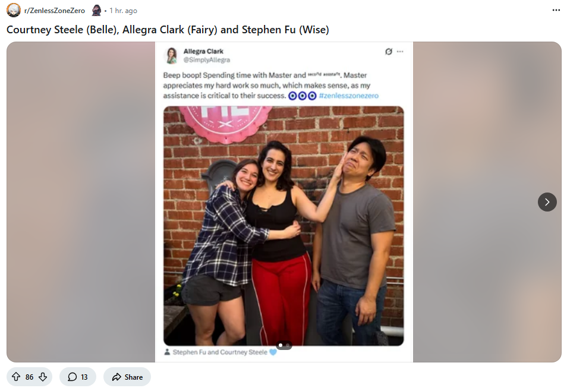Click the poster's user avatar
The image size is (567, 388).
click(x=96, y=11)
